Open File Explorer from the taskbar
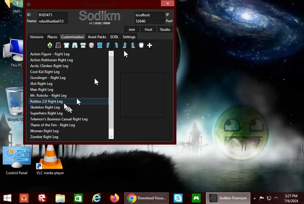The height and width of the screenshot is (204, 304). (60, 198)
